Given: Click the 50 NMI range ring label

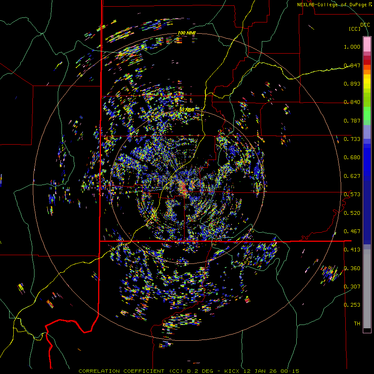Looking at the screenshot, I should click(x=187, y=110).
